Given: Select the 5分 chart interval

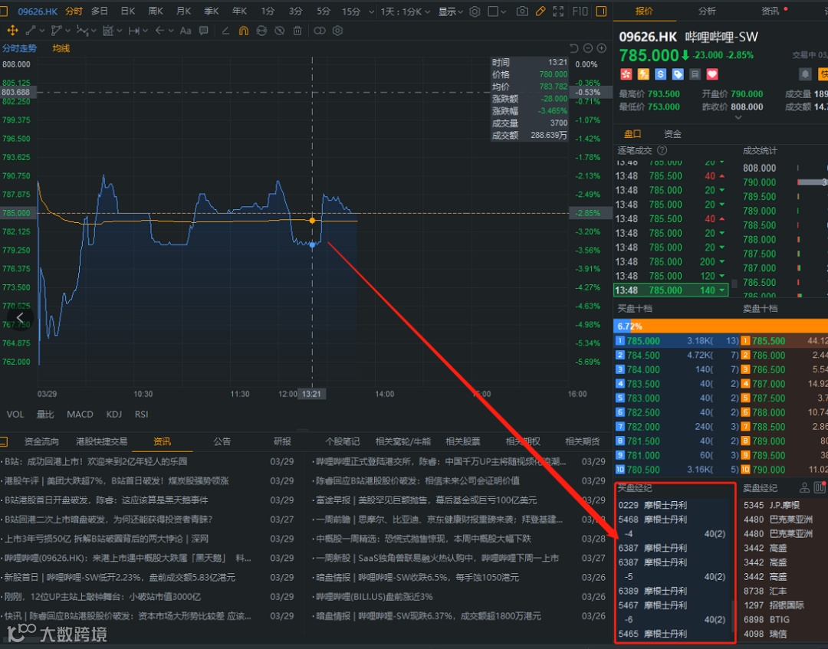Looking at the screenshot, I should 324,11.
